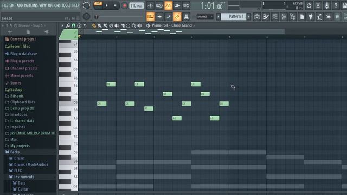Click the 110.000 tempo field

click(136, 6)
